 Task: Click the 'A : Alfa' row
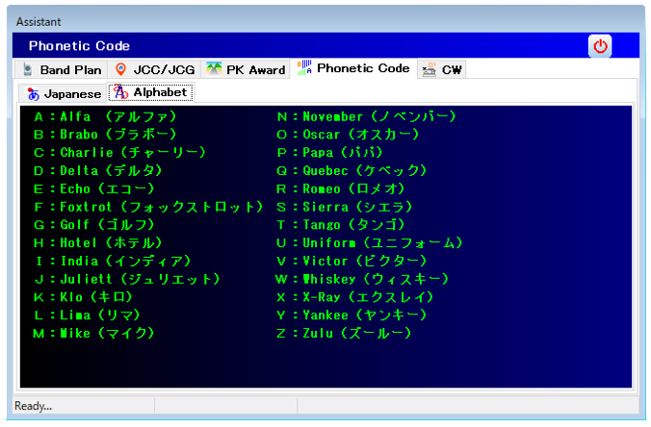[106, 117]
